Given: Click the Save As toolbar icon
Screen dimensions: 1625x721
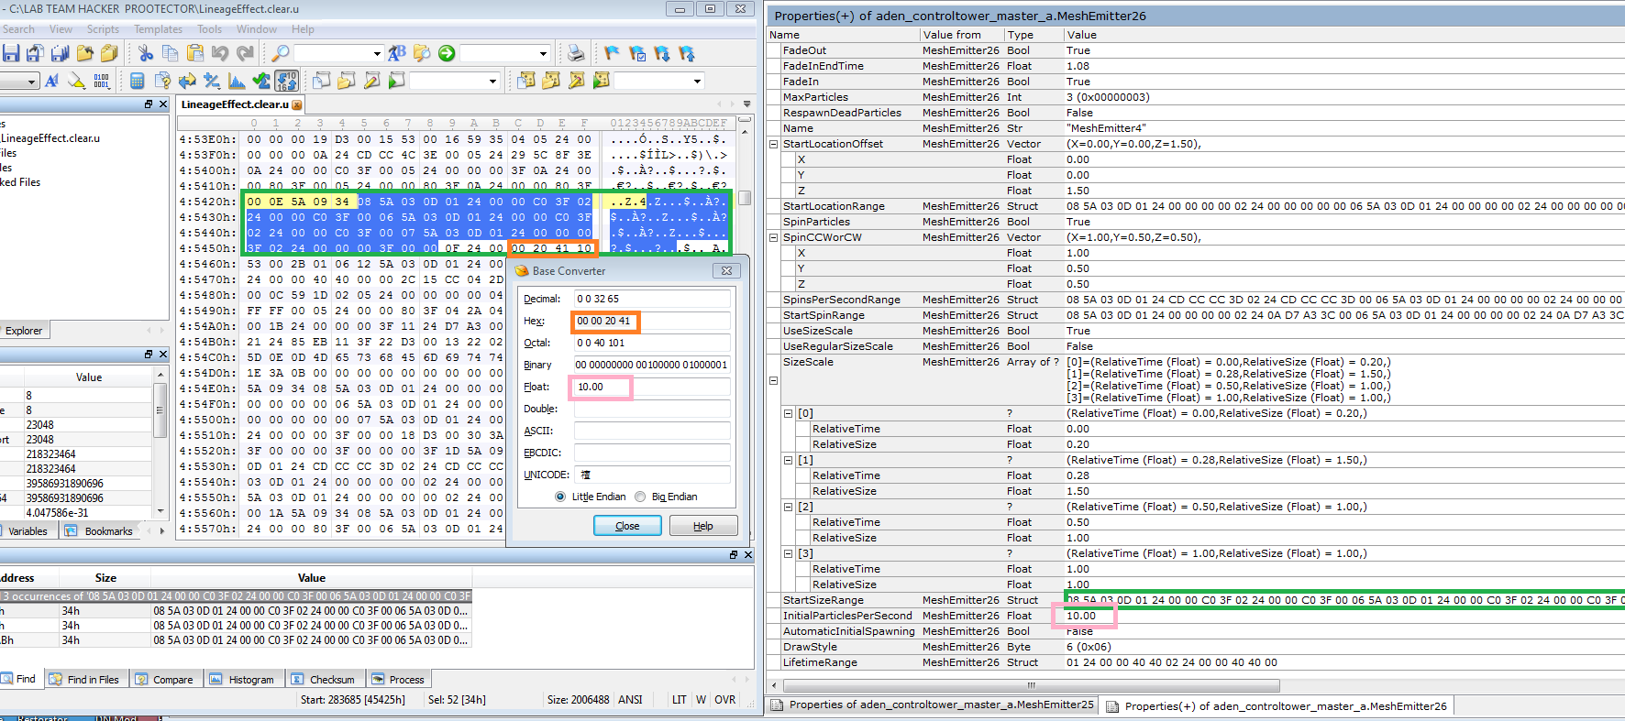Looking at the screenshot, I should (36, 53).
